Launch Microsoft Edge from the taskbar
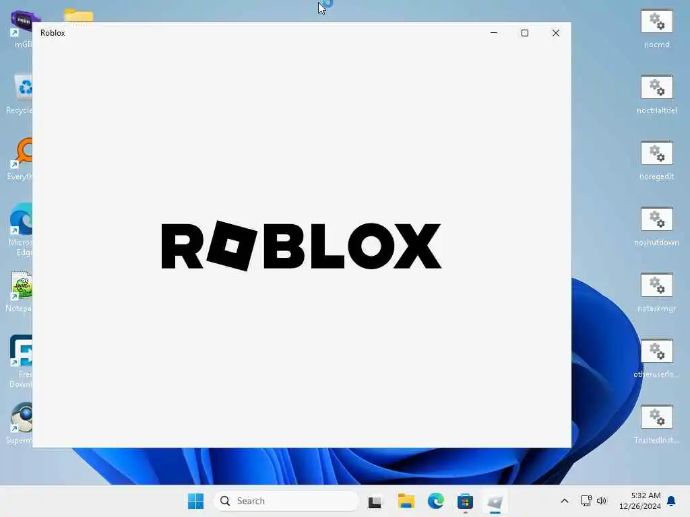 pos(436,501)
